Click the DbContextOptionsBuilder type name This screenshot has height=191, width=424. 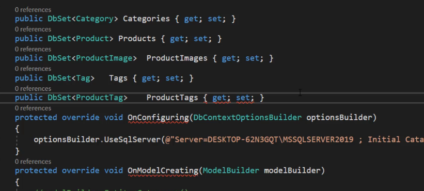coord(247,118)
